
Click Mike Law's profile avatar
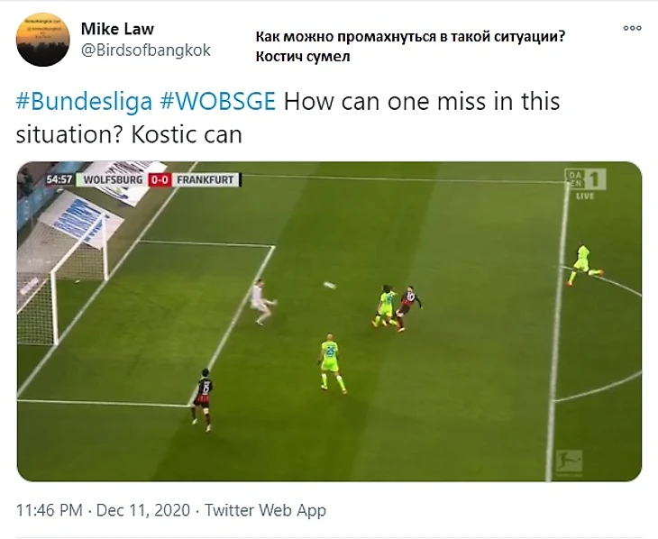coord(42,40)
